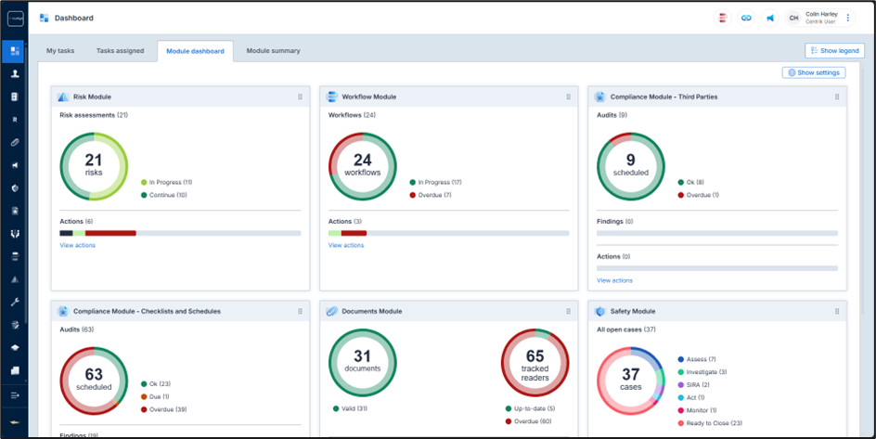Viewport: 876px width, 439px height.
Task: Click View actions link in Risk Module
Action: [77, 245]
